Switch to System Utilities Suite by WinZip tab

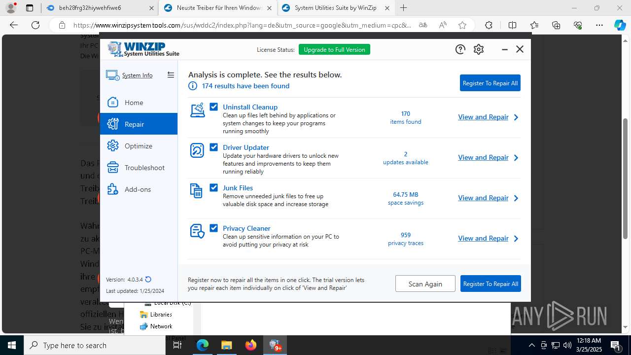336,8
